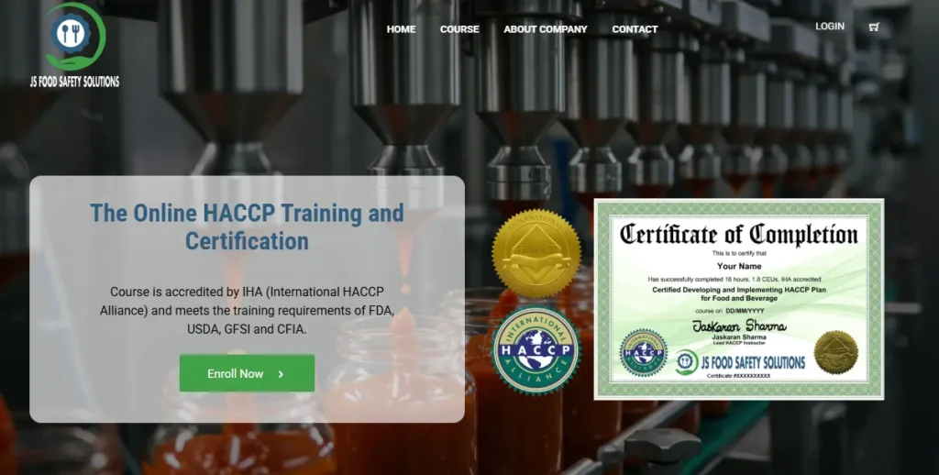Click the gold seal on the certificate
The image size is (939, 475).
835,352
